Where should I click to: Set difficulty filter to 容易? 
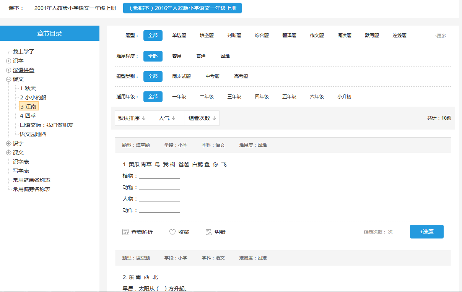177,56
